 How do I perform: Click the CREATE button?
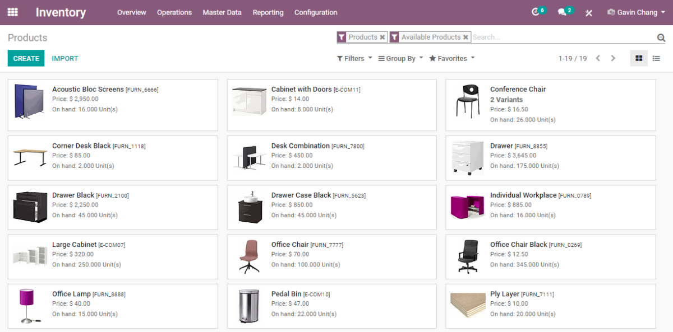point(26,58)
